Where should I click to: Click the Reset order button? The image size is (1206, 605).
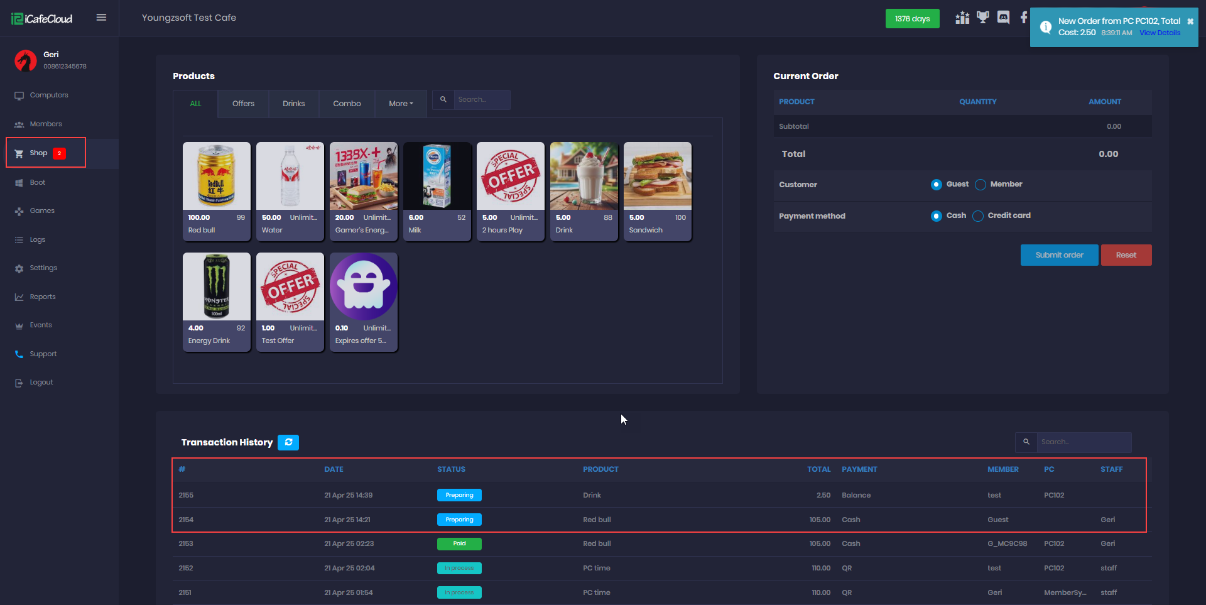tap(1126, 255)
